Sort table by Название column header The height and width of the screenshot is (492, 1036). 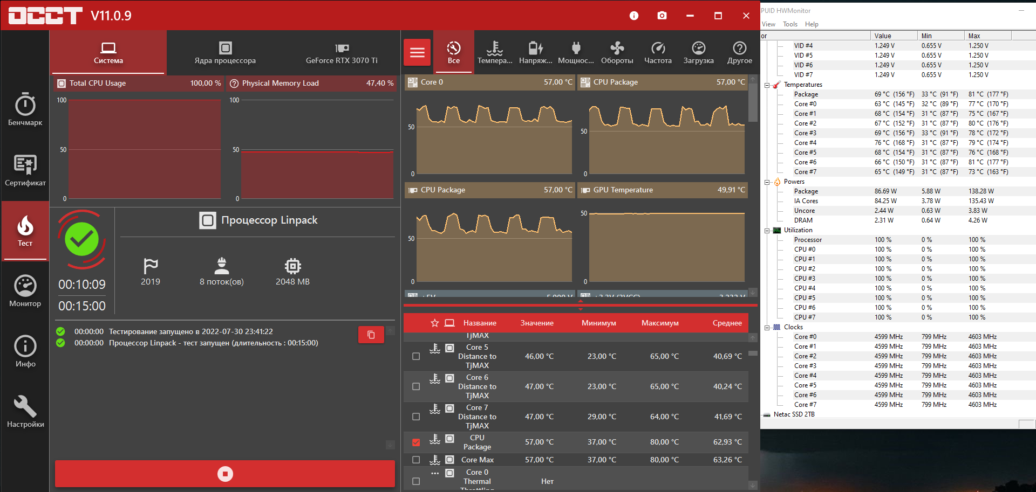480,323
